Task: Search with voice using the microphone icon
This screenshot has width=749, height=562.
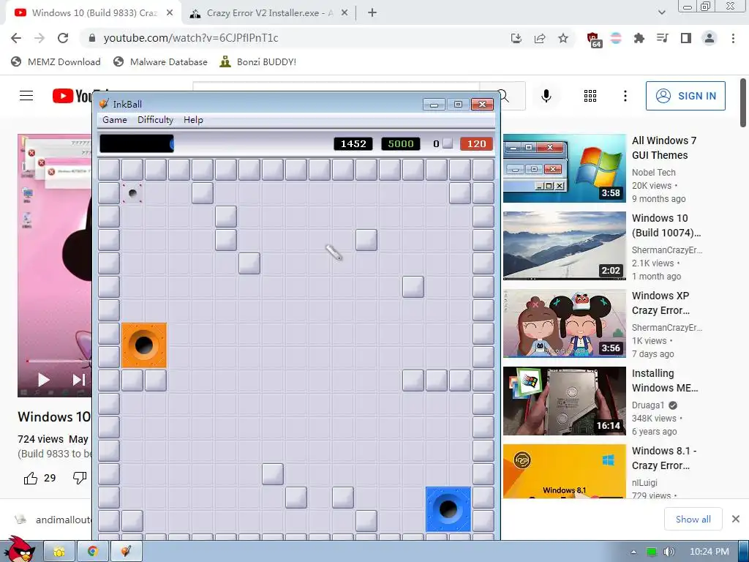Action: 546,96
